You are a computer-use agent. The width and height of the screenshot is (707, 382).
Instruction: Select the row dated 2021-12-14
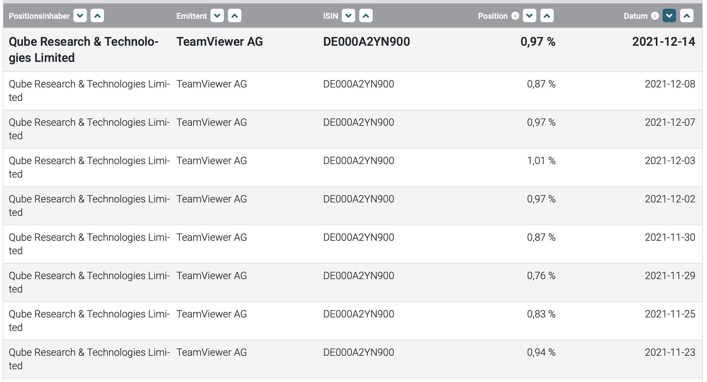click(353, 49)
